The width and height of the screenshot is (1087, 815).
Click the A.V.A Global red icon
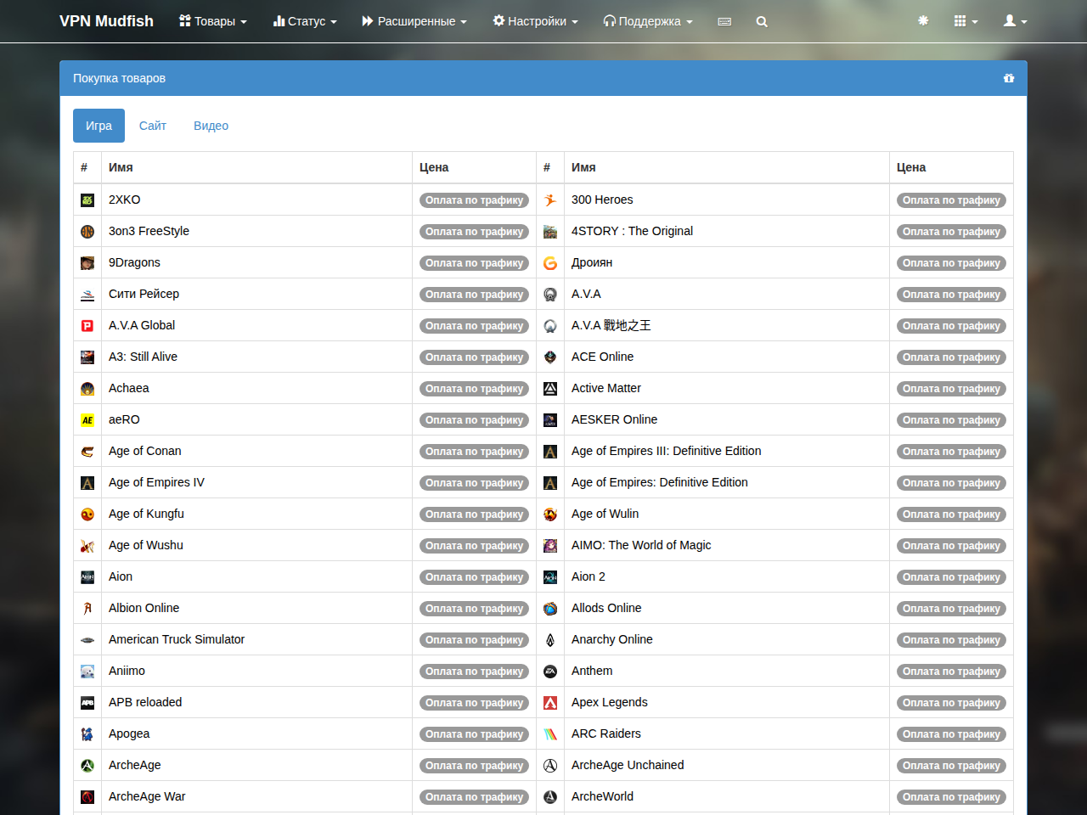pyautogui.click(x=87, y=326)
